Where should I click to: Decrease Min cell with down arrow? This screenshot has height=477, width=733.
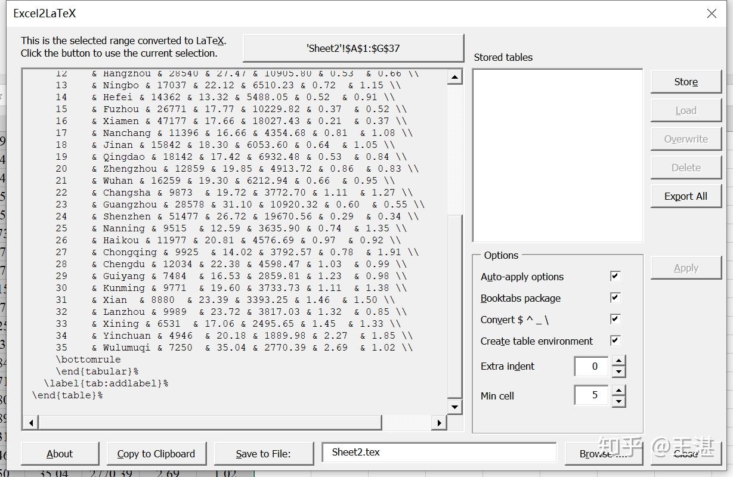point(618,401)
